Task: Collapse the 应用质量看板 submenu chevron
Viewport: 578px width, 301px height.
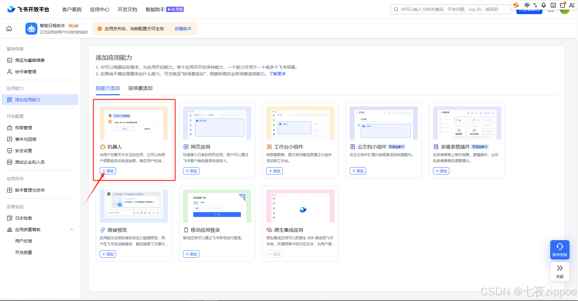Action: pyautogui.click(x=72, y=230)
